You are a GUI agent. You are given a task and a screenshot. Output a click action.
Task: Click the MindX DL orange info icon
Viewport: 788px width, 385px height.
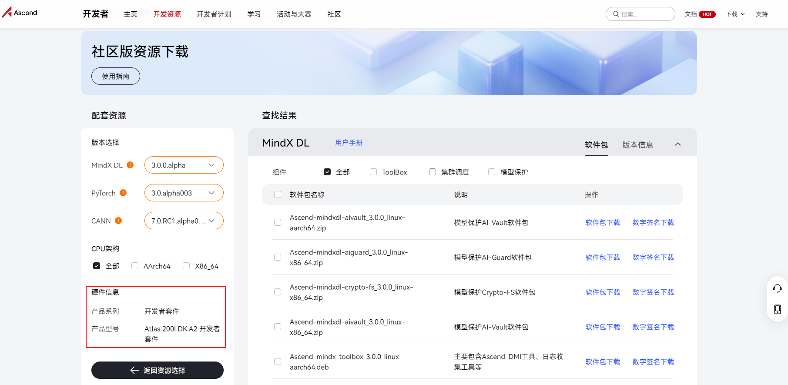click(x=130, y=165)
